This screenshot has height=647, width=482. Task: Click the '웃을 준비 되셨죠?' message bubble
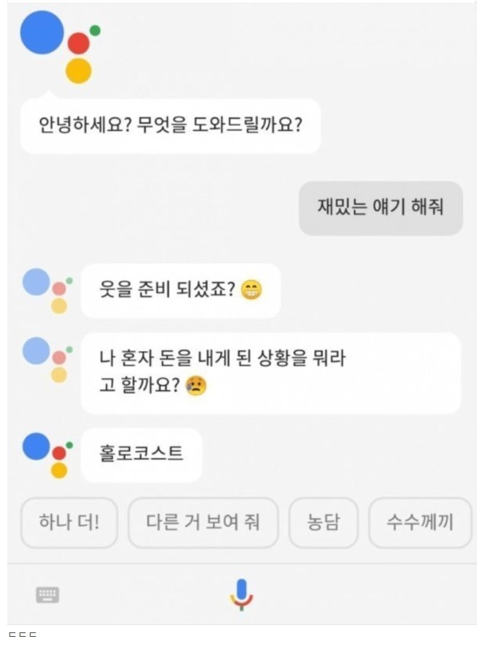pos(180,290)
